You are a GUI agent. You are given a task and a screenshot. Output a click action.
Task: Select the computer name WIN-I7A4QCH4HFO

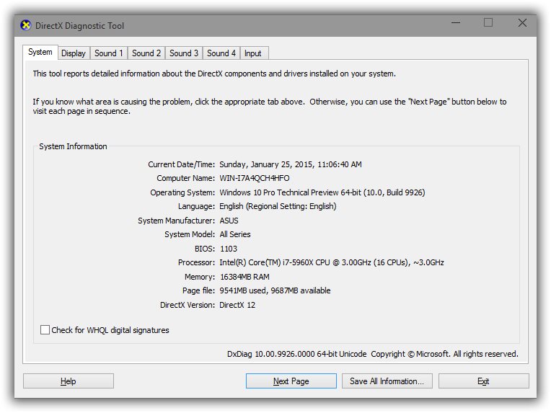tap(255, 178)
